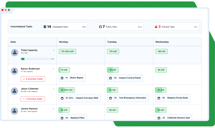Screen dimensions: 215x128
Task: Open the Inspect Conveyor Belt task card
Action: (x=80, y=98)
